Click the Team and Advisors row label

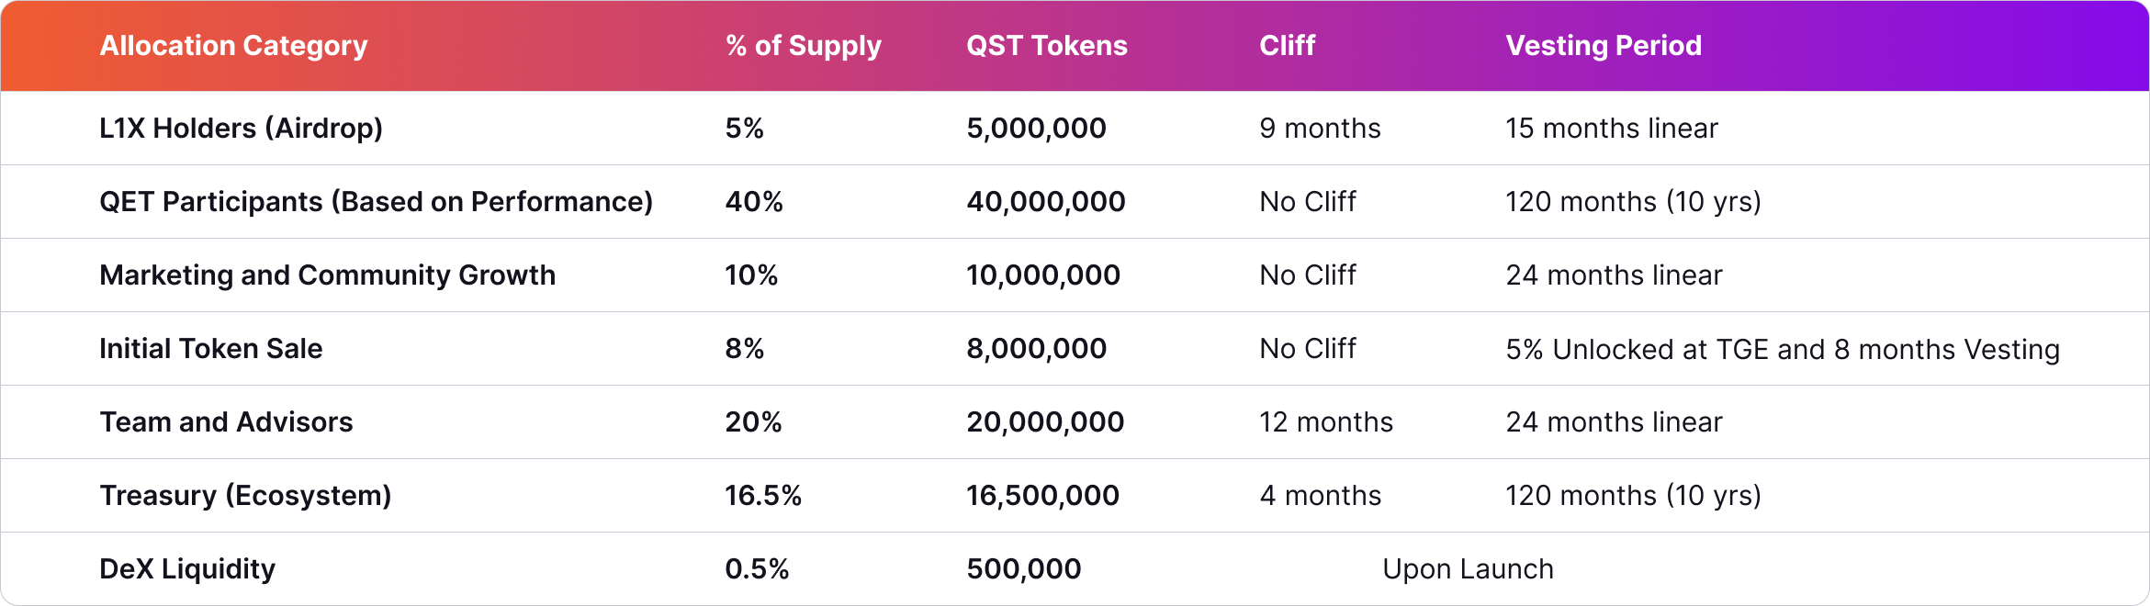(226, 422)
